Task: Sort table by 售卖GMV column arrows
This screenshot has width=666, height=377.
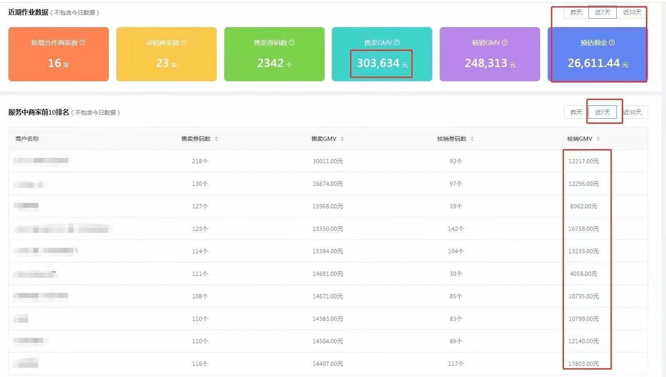Action: pyautogui.click(x=342, y=139)
